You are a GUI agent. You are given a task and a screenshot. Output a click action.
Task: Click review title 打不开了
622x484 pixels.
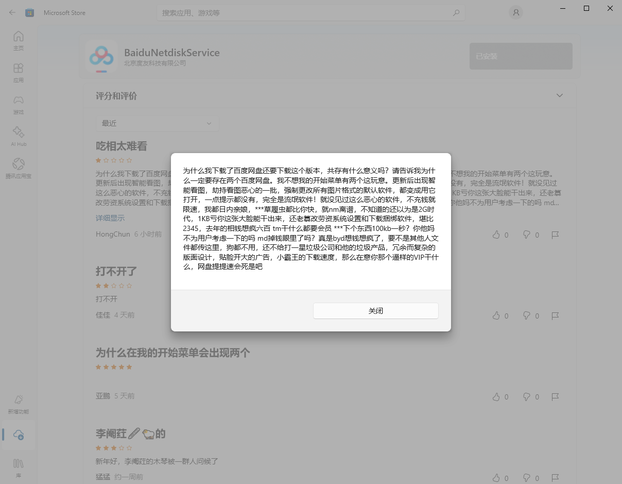[x=116, y=271]
